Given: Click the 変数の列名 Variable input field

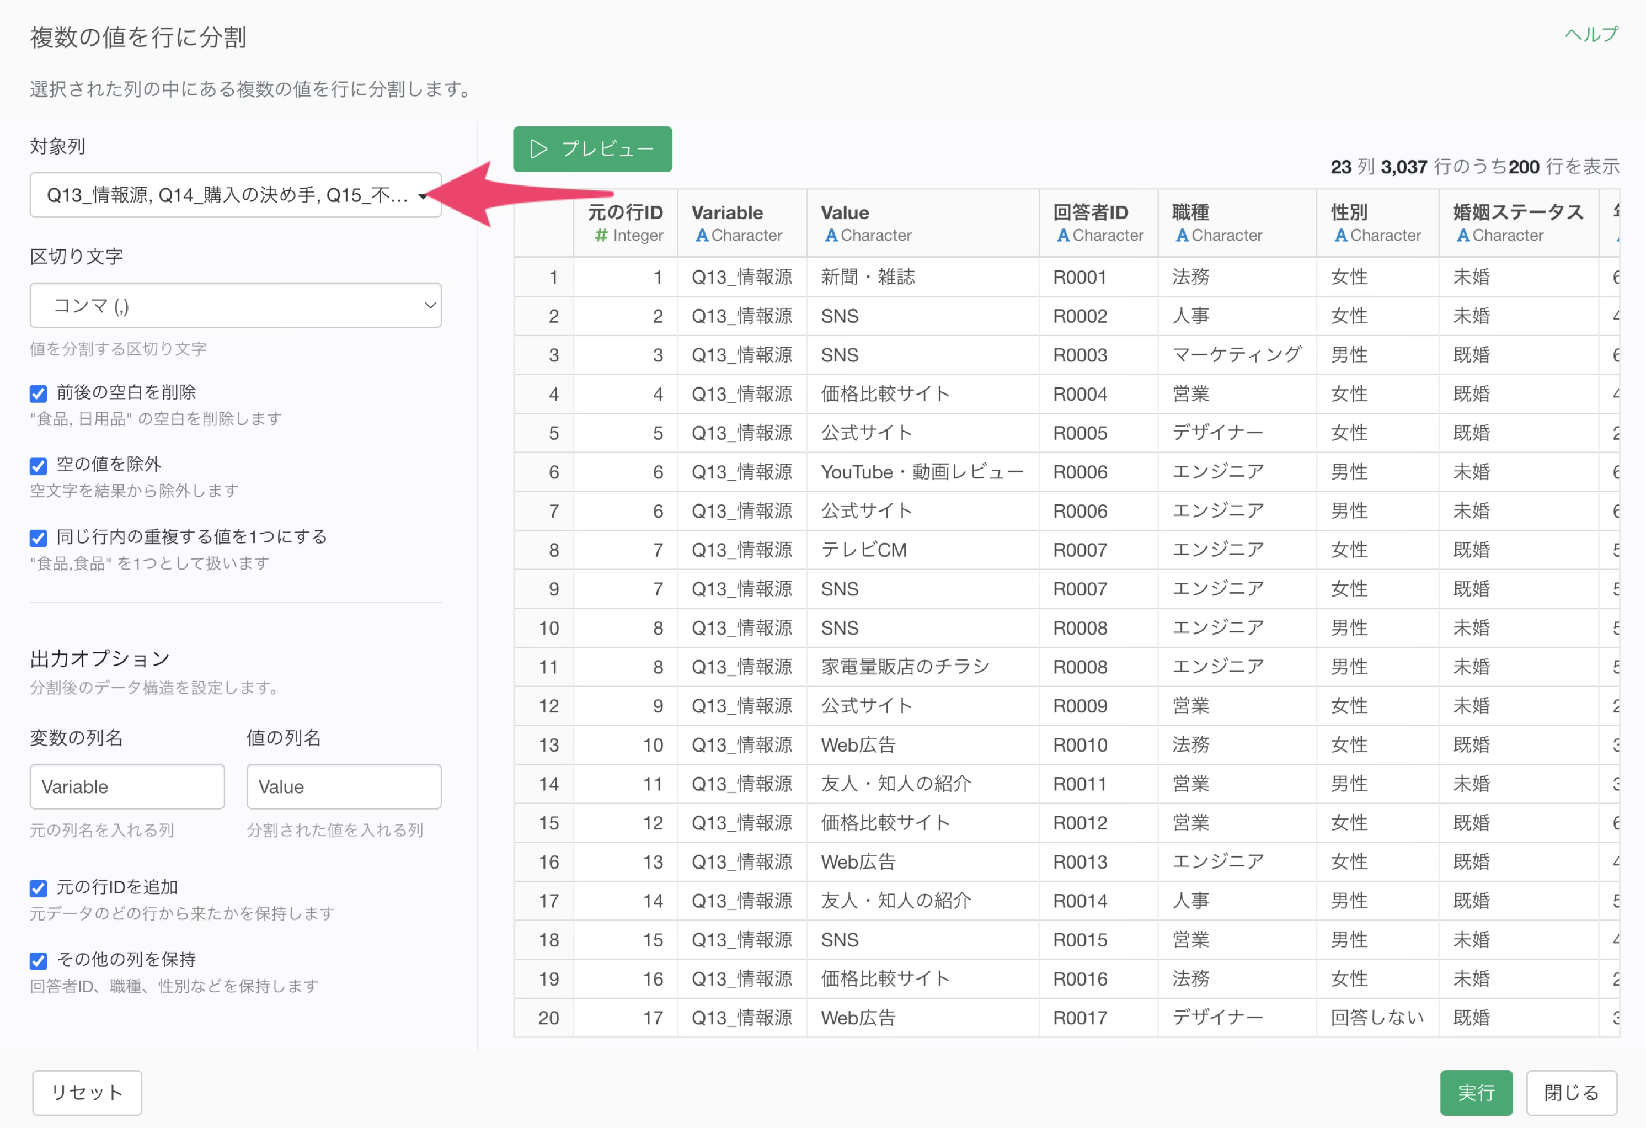Looking at the screenshot, I should [x=127, y=786].
